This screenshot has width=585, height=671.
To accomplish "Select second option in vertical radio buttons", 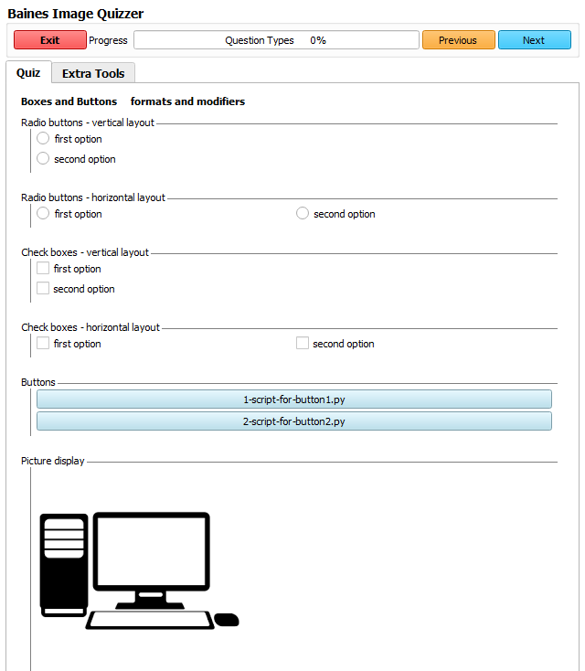I will tap(43, 159).
